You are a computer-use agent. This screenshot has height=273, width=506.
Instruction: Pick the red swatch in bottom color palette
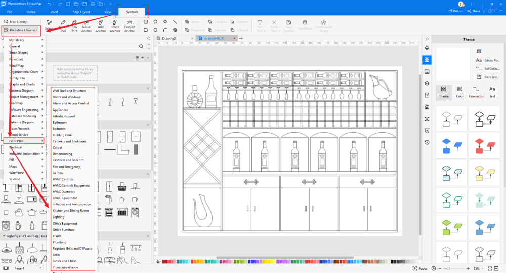click(167, 262)
